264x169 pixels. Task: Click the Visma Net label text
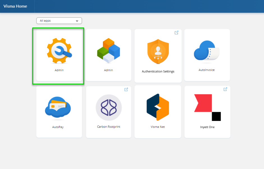(x=158, y=127)
